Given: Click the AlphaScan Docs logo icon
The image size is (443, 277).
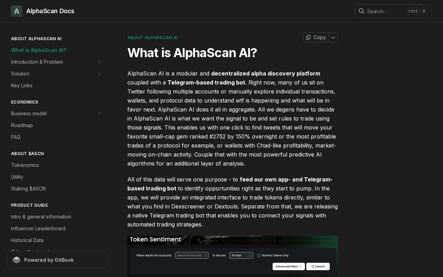Looking at the screenshot, I should coord(17,11).
